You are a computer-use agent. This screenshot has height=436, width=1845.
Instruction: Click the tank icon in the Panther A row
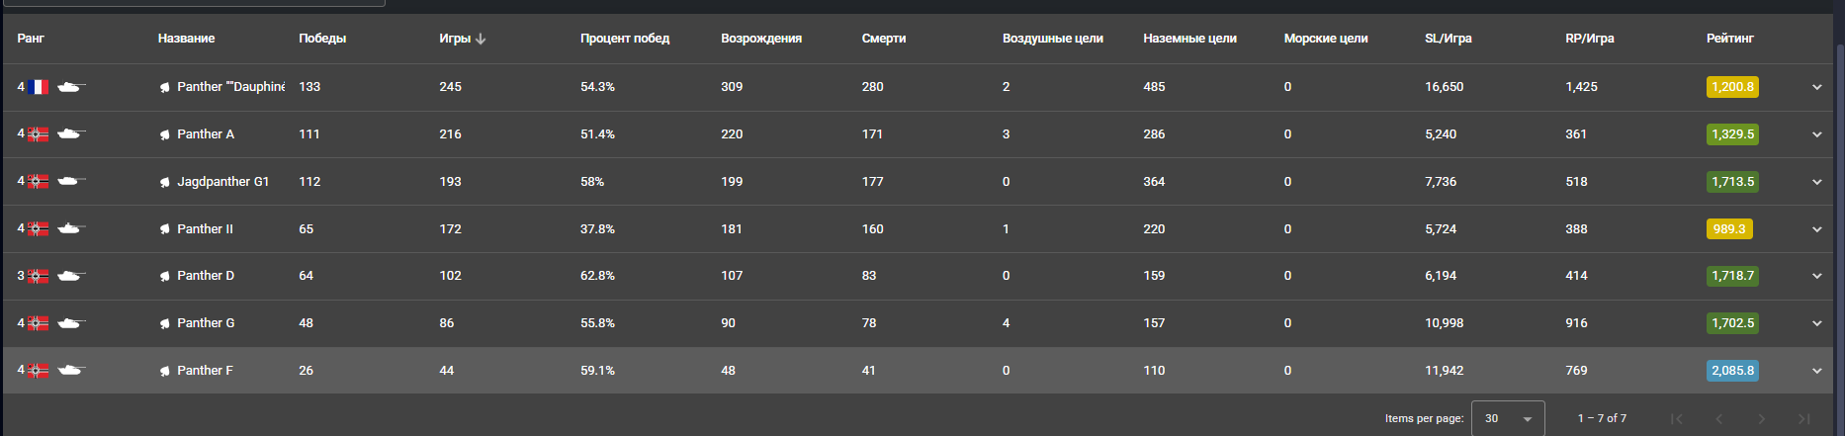pos(70,134)
